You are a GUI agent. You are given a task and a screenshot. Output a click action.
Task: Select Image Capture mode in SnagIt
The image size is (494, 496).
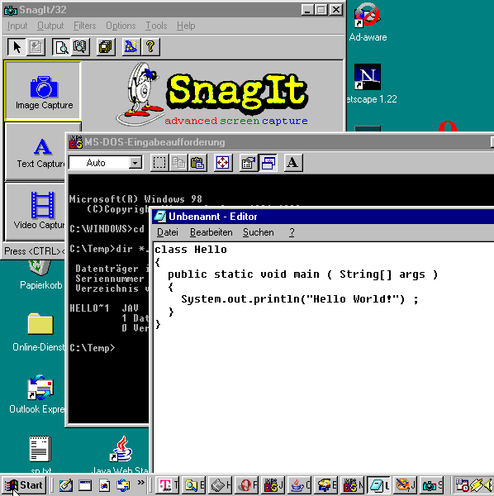43,91
